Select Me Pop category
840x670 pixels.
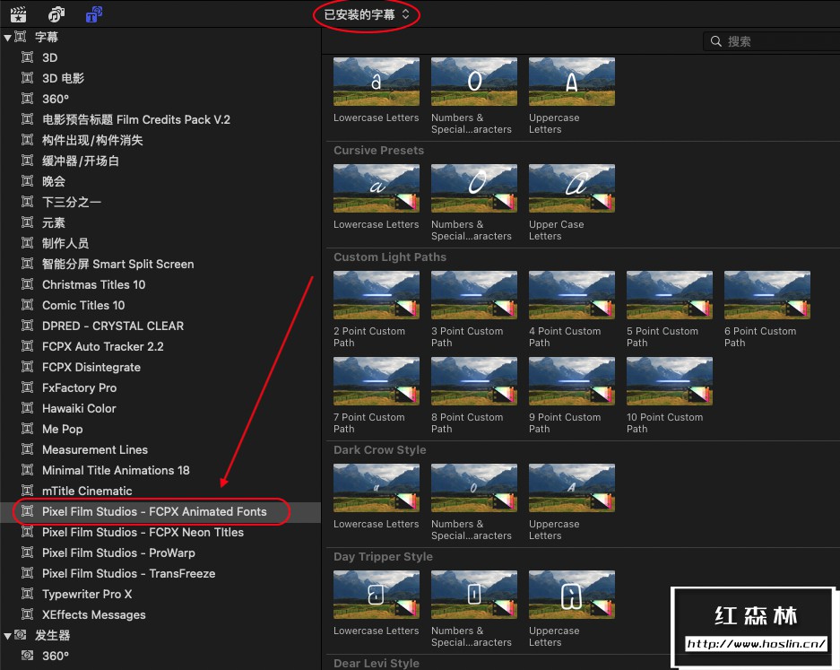[x=63, y=429]
